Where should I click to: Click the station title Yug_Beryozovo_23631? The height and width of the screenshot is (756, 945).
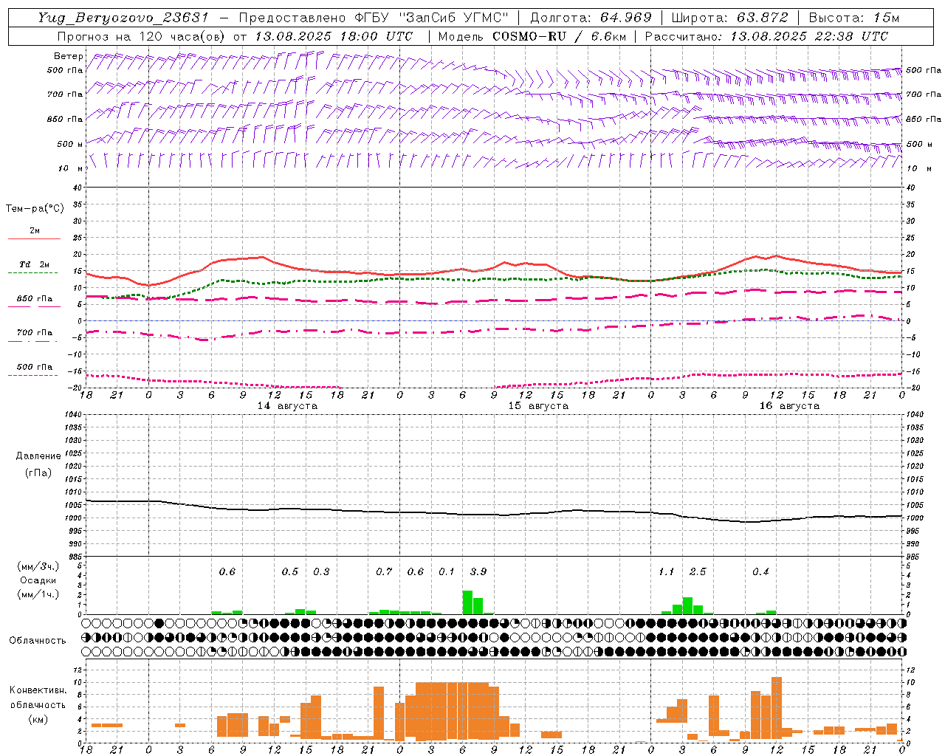(x=123, y=18)
